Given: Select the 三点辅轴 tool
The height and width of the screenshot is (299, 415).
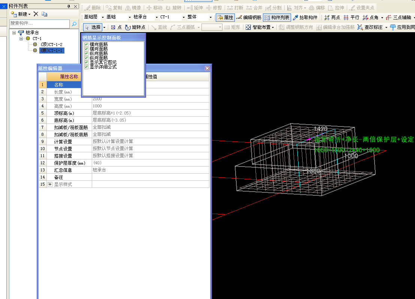Looking at the screenshot, I should [399, 18].
